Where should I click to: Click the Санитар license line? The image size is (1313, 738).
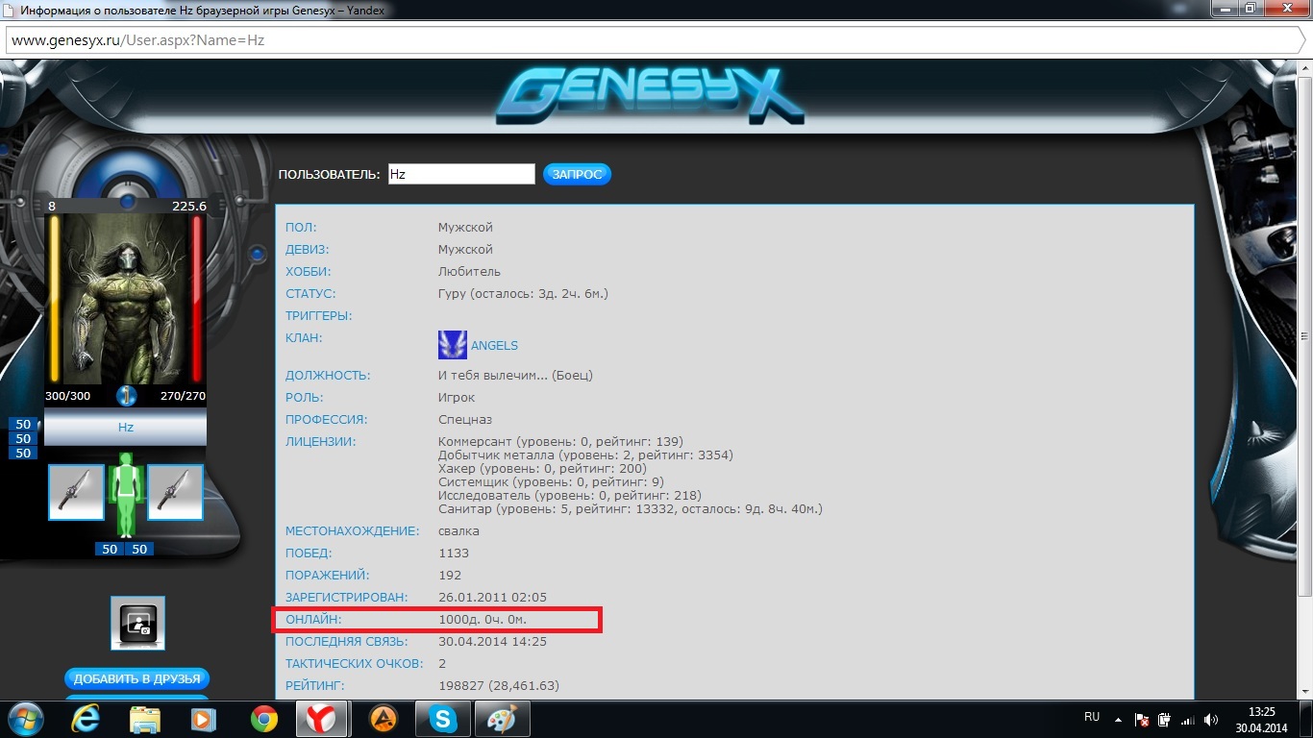pyautogui.click(x=631, y=509)
